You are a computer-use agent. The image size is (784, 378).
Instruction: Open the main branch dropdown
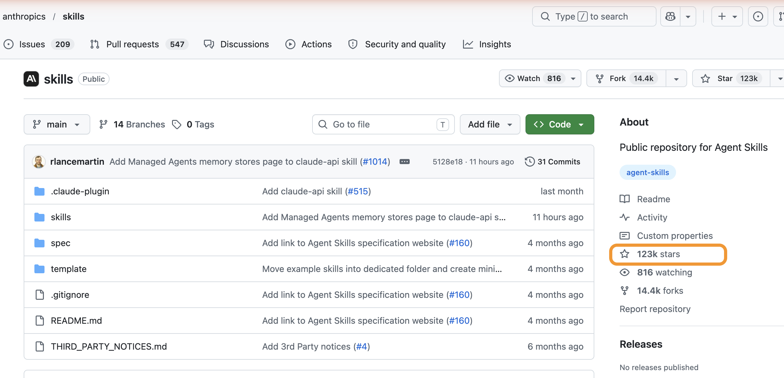[57, 124]
